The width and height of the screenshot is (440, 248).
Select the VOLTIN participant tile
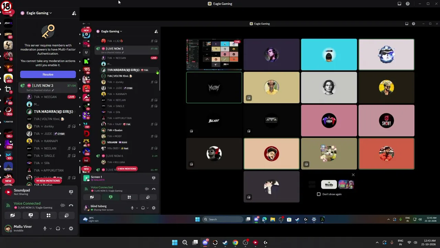(x=214, y=87)
